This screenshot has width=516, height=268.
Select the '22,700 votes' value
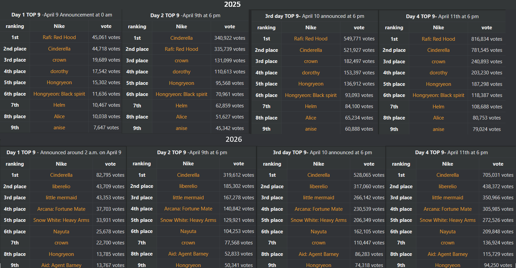point(110,243)
